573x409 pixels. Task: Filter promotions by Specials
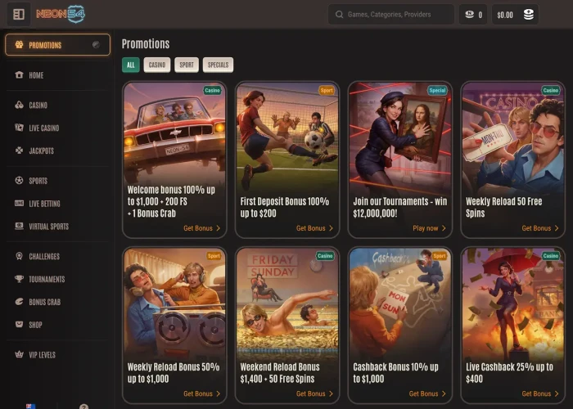tap(218, 65)
